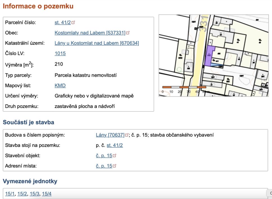272x199 pixels.
Task: Open unit 15/2 link
Action: pos(22,194)
